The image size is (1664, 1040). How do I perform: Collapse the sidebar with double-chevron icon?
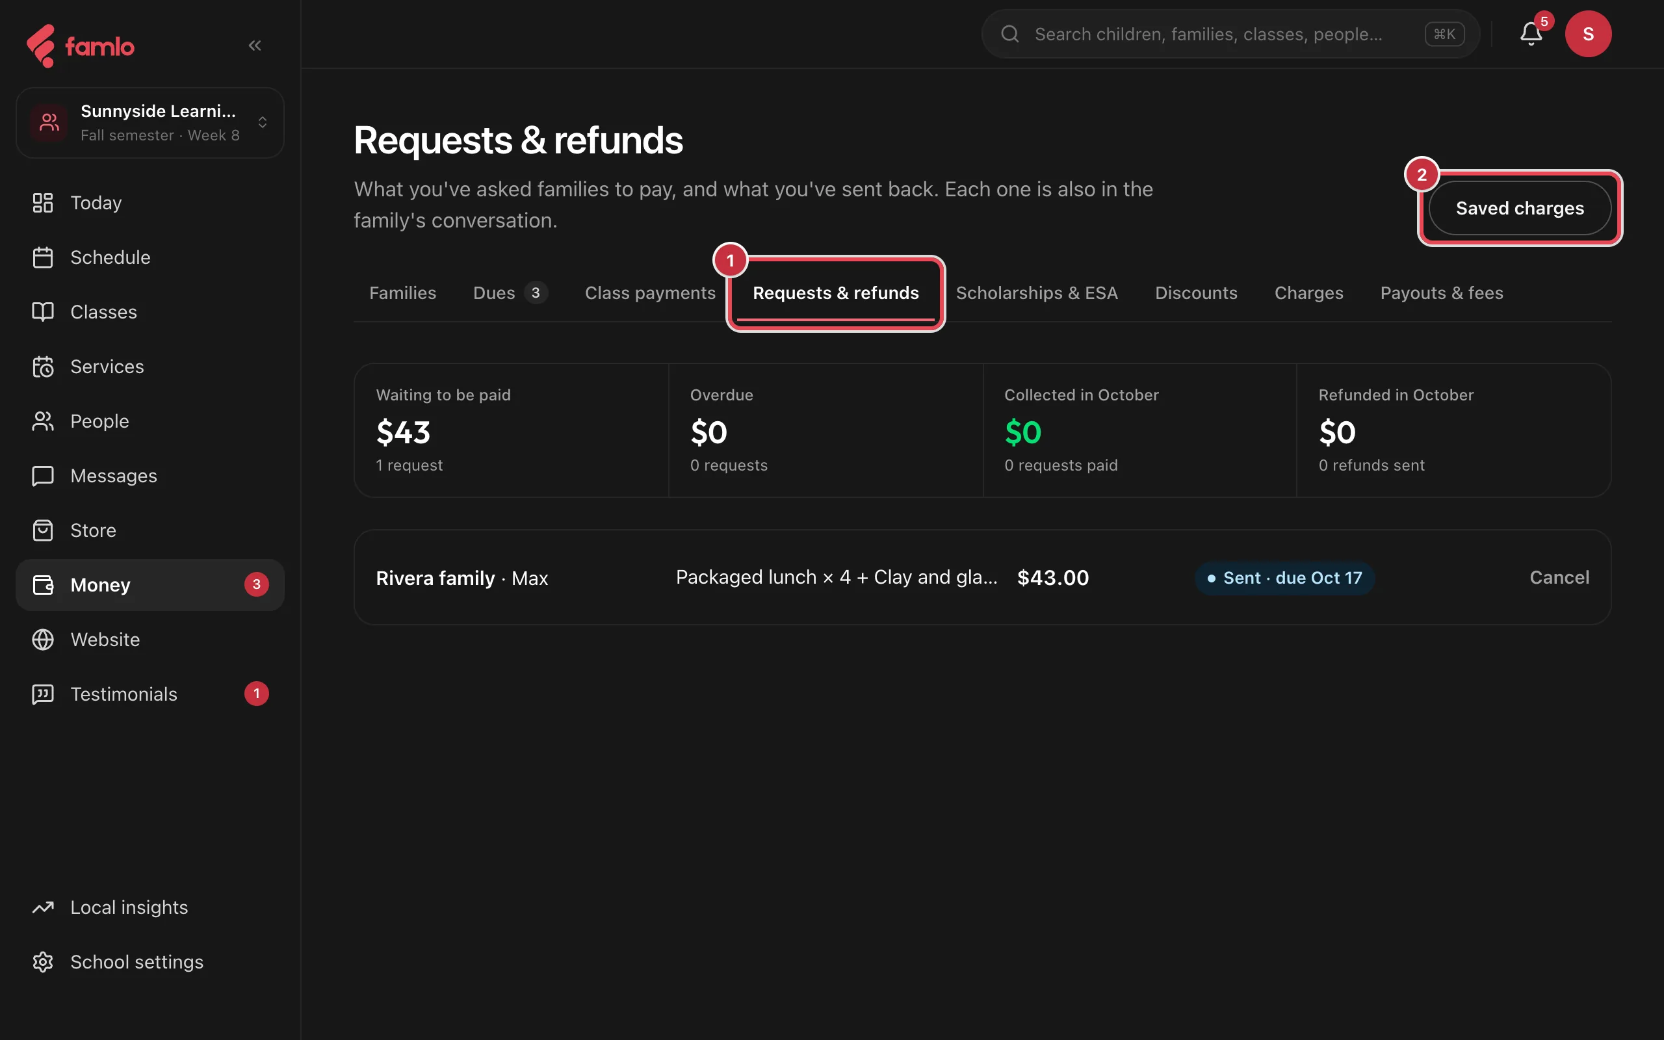tap(254, 46)
